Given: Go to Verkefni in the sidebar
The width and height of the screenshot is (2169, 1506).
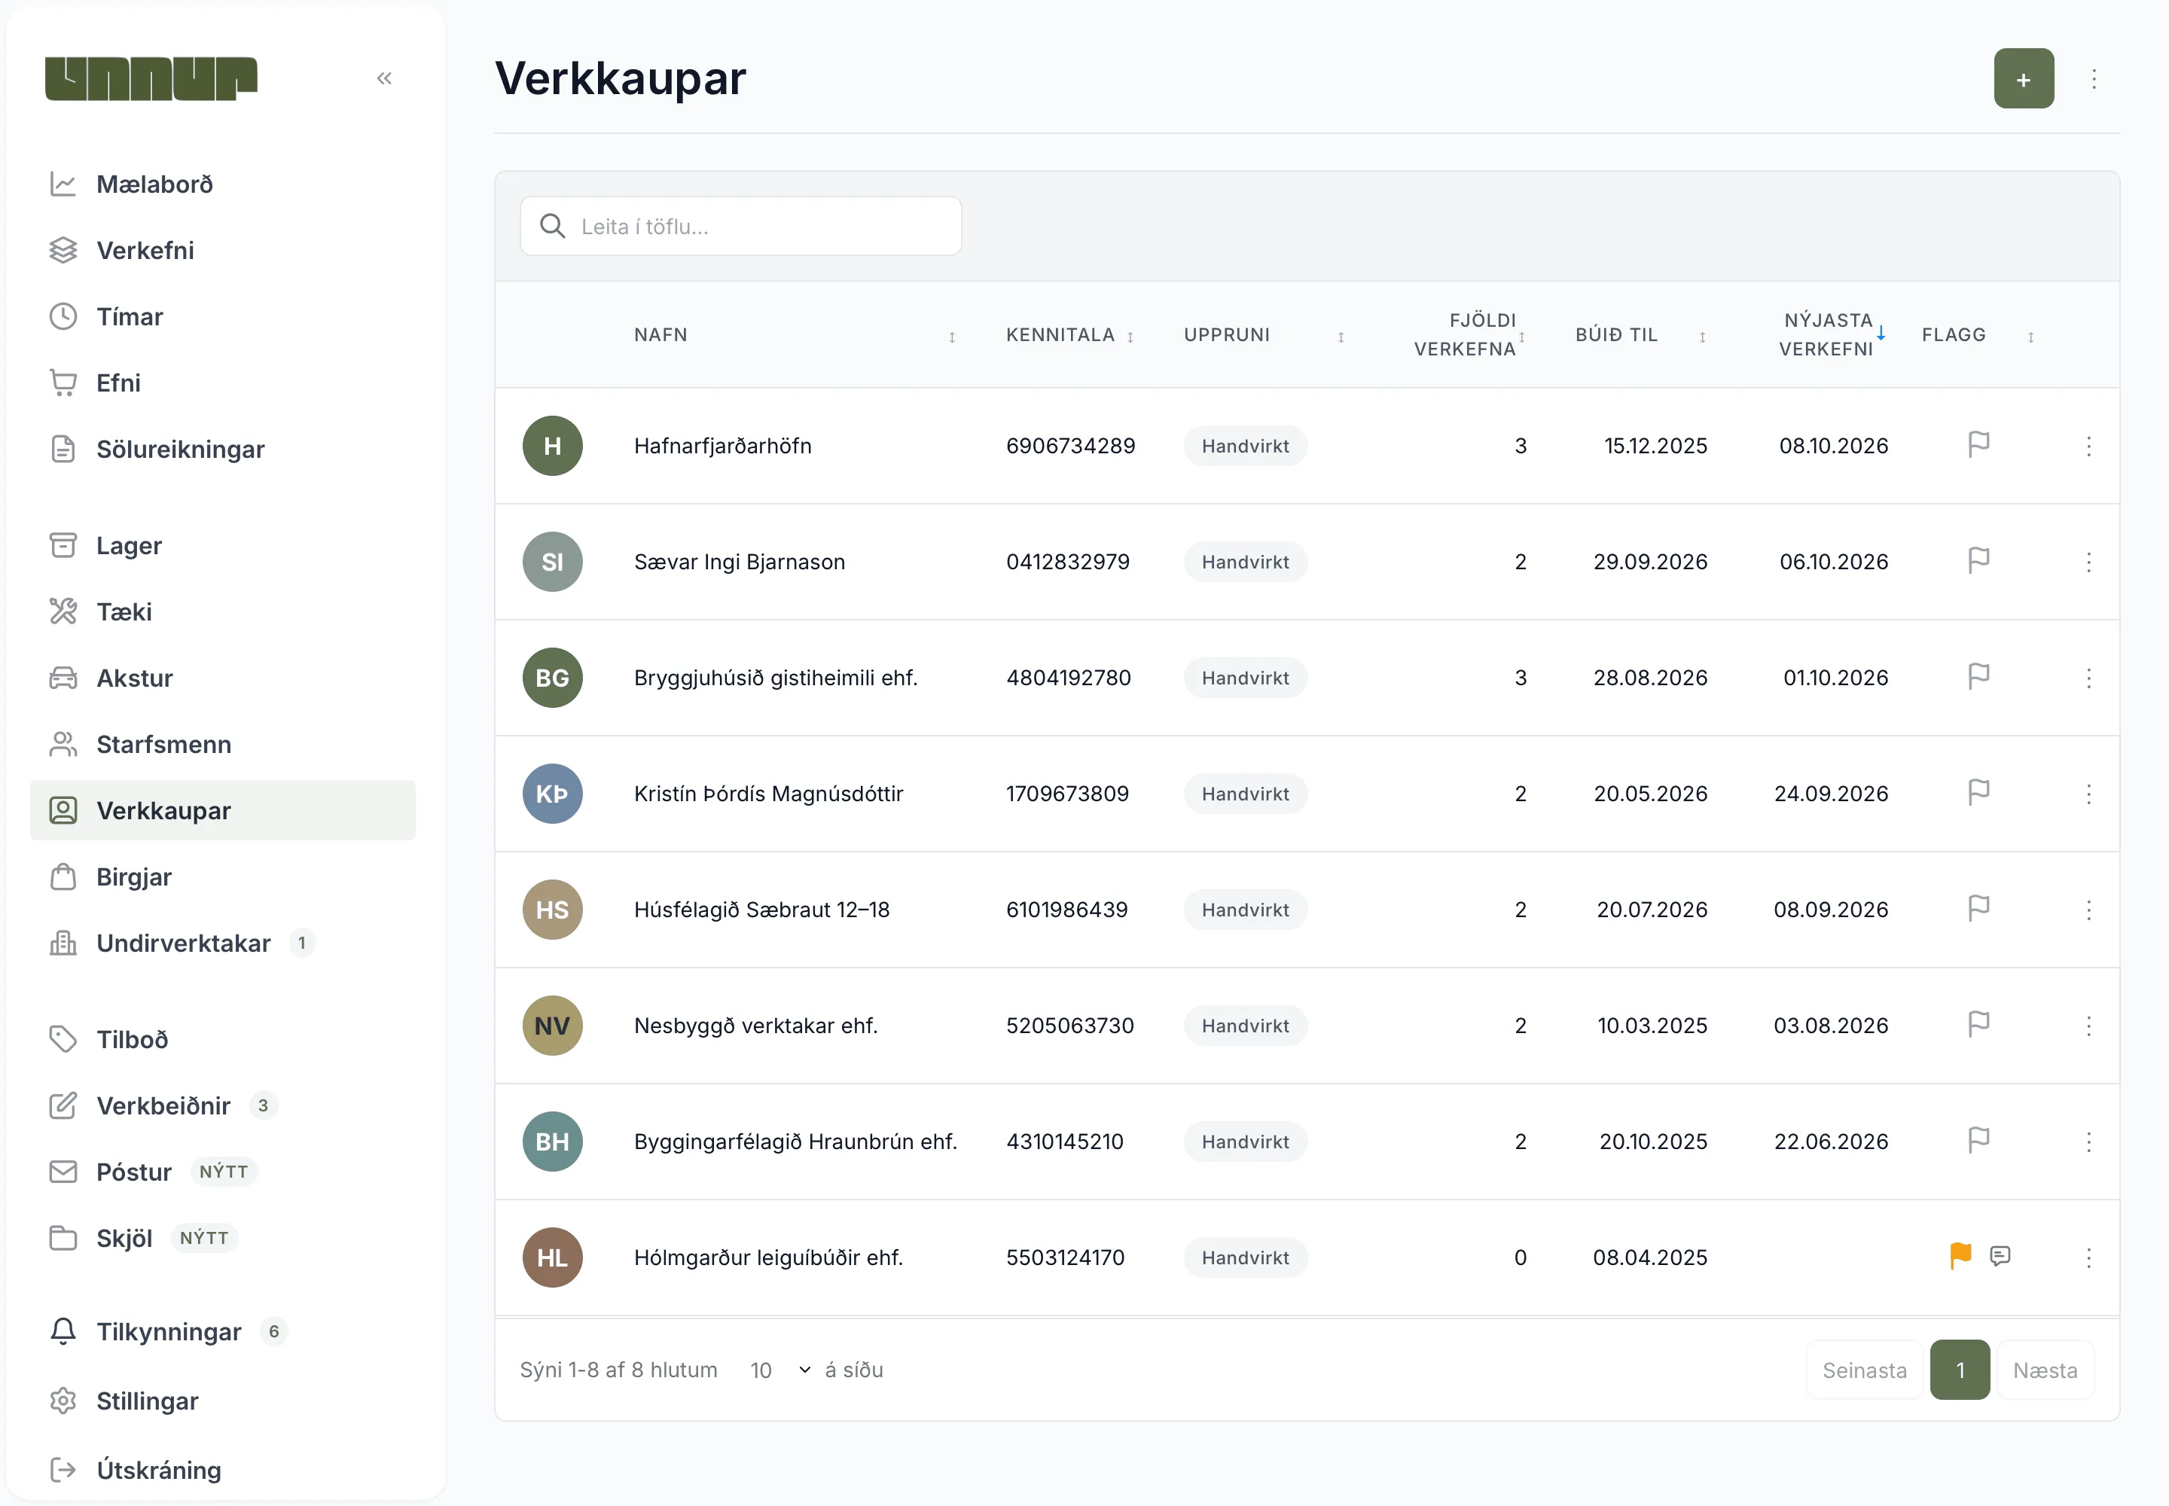Looking at the screenshot, I should [223, 250].
